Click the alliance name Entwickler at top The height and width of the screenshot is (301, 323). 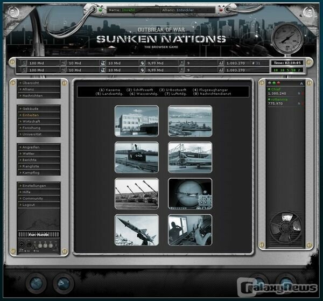[x=185, y=10]
